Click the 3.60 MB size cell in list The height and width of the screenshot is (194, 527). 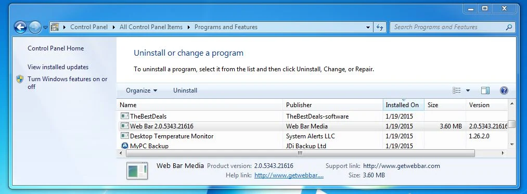(451, 126)
